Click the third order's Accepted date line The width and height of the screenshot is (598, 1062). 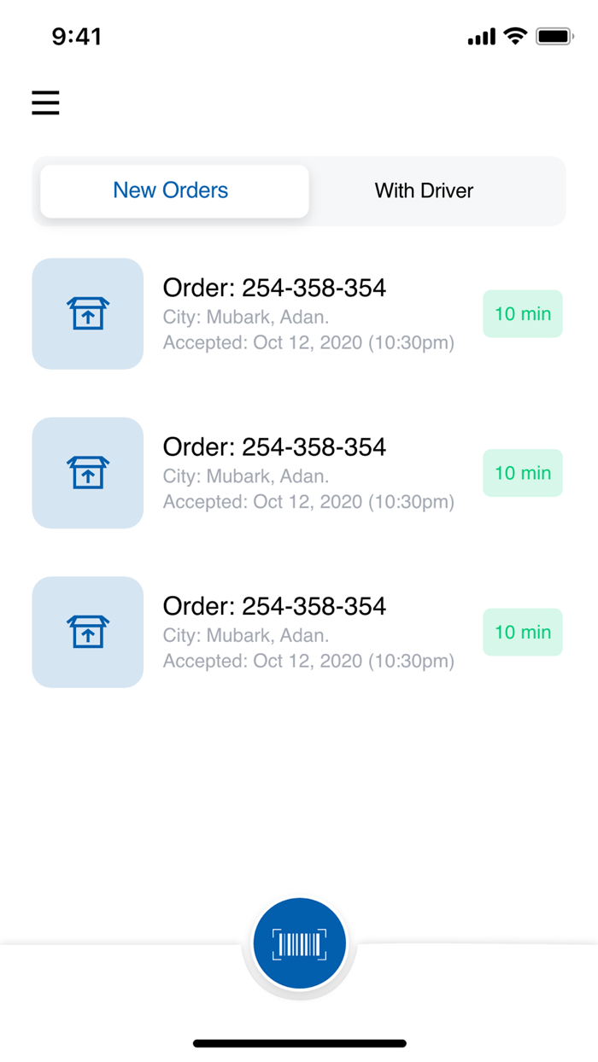308,661
